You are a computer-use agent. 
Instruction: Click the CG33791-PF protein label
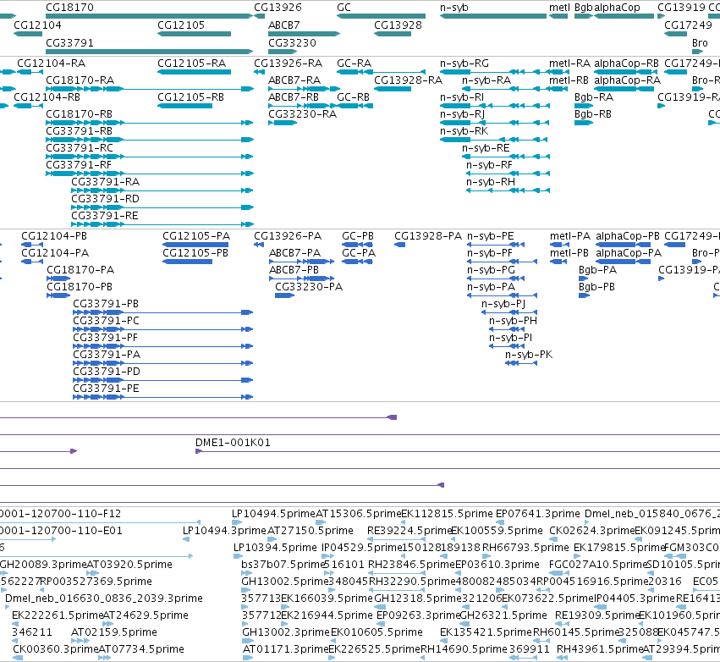105,338
